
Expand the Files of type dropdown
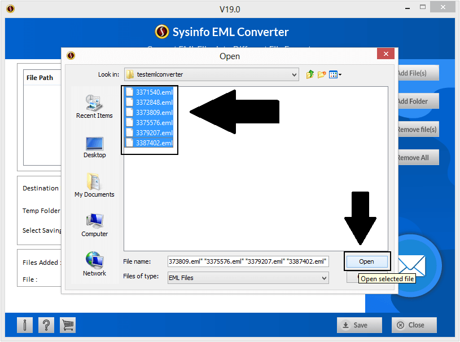324,278
